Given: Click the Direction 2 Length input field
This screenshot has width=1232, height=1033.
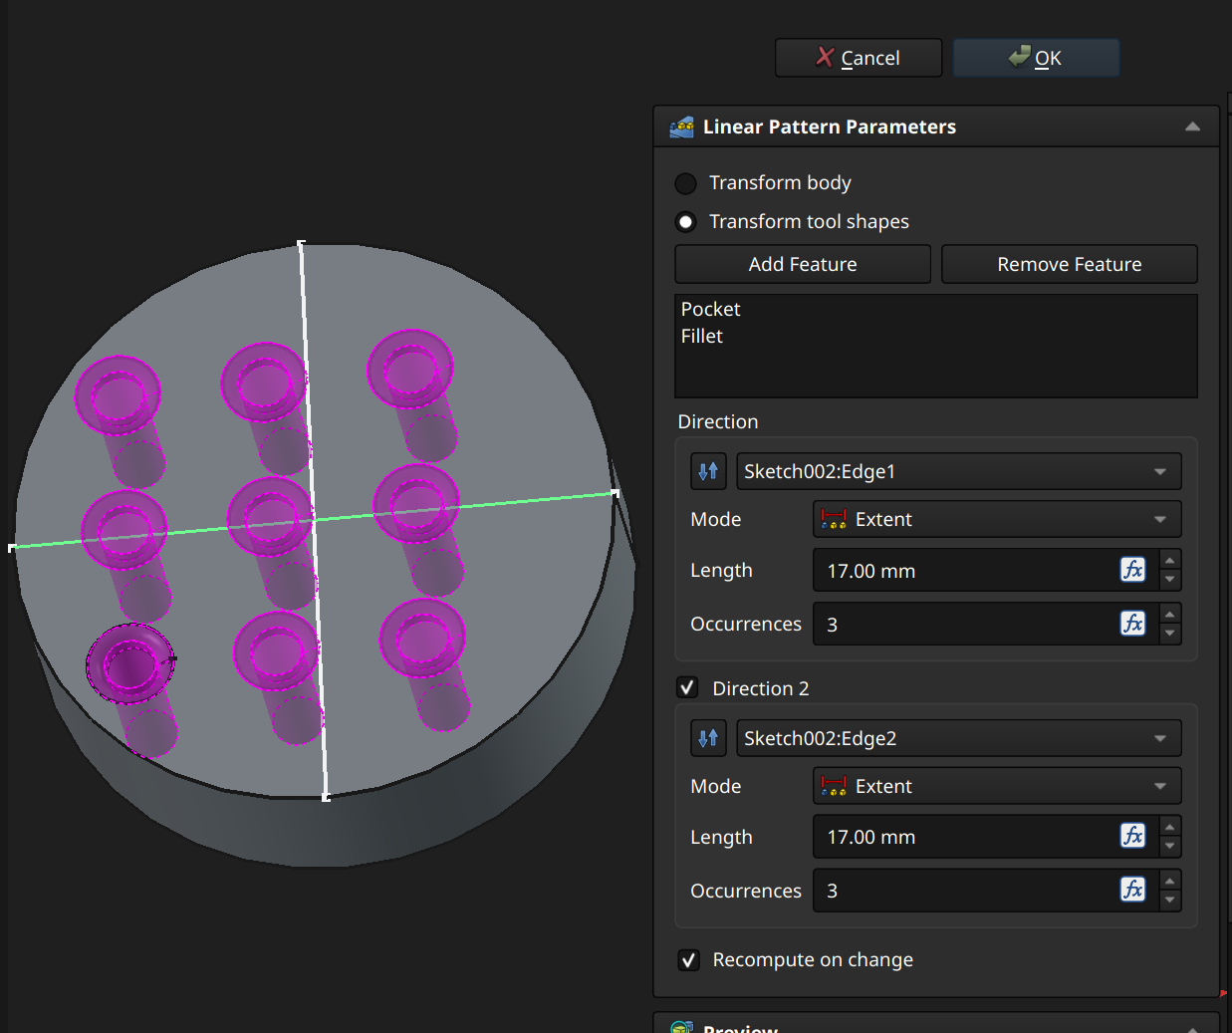Looking at the screenshot, I should click(x=966, y=837).
